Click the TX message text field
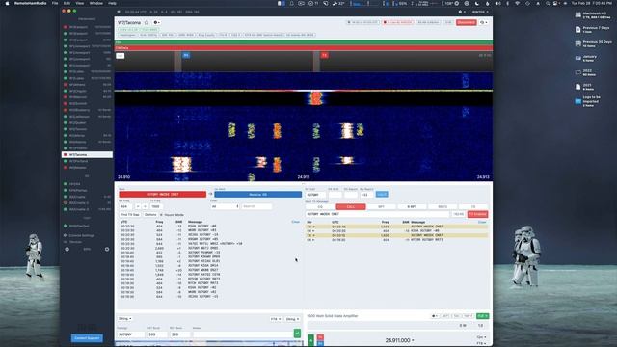Image resolution: width=617 pixels, height=347 pixels. click(x=377, y=214)
